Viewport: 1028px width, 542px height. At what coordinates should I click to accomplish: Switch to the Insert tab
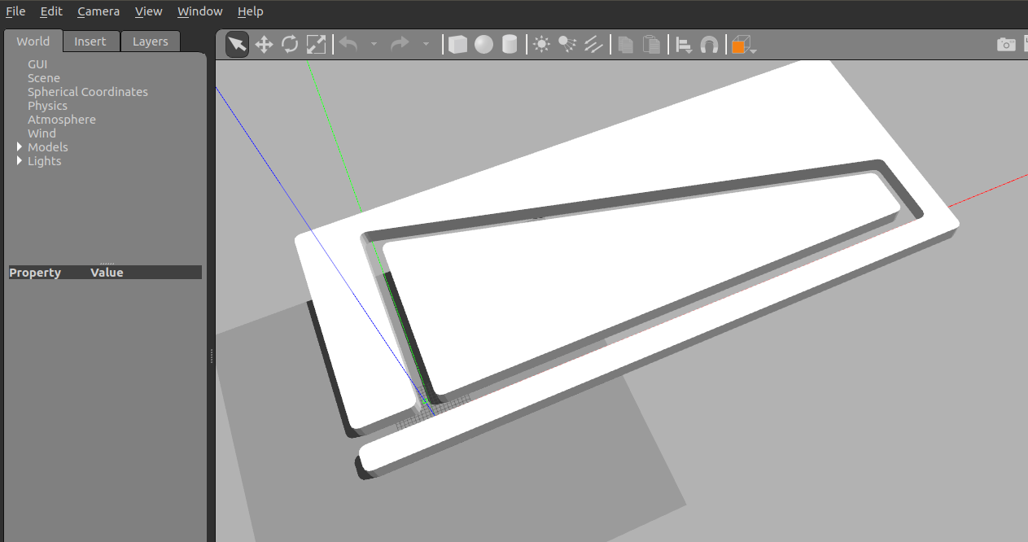click(90, 42)
